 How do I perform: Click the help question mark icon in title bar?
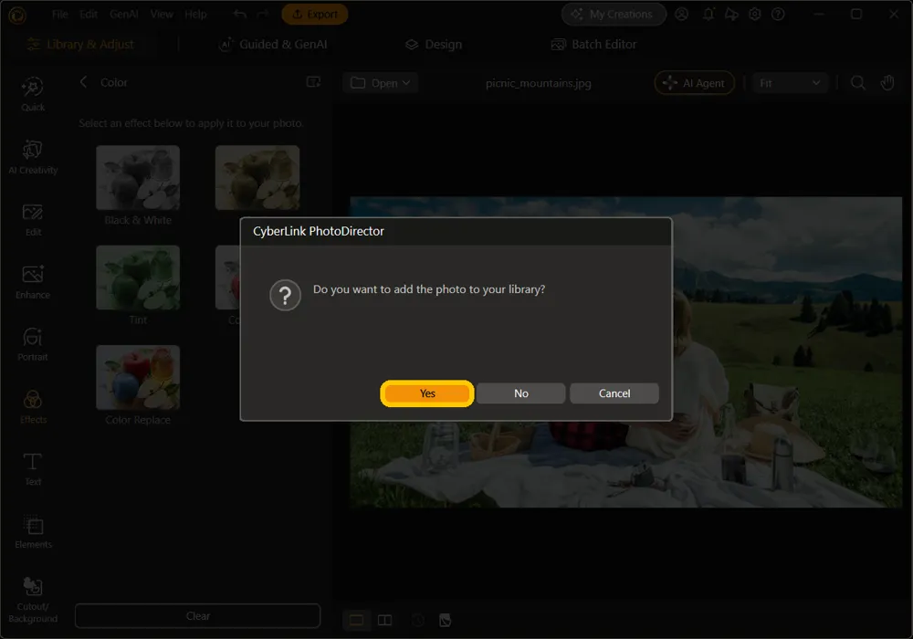(778, 14)
